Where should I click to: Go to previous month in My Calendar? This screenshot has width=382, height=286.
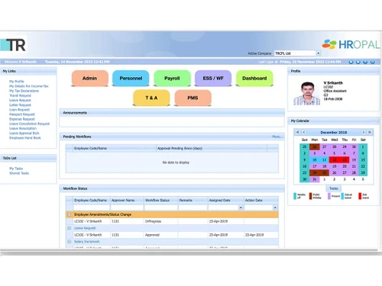coord(304,132)
